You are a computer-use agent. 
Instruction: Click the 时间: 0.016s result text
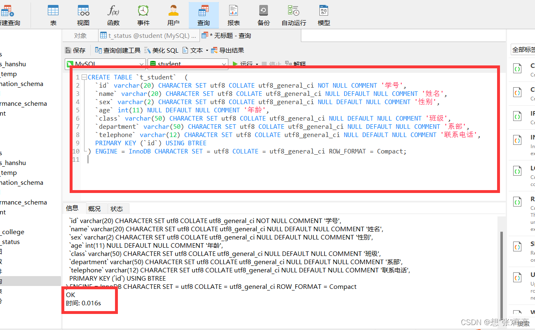point(83,303)
